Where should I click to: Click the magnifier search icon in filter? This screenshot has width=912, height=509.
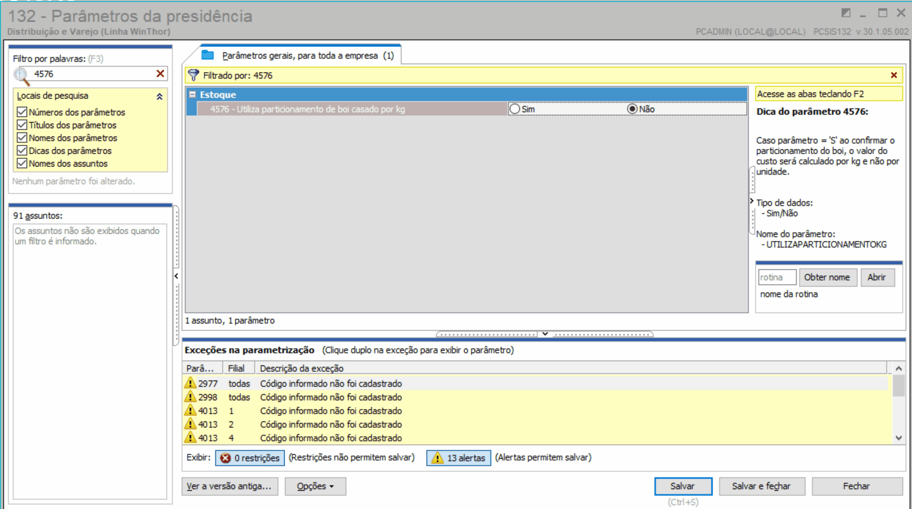tap(21, 76)
